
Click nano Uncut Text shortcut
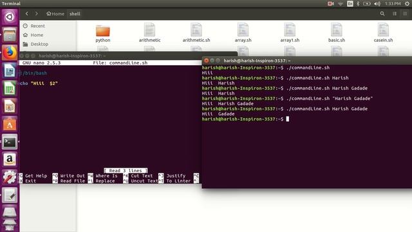[x=140, y=181]
